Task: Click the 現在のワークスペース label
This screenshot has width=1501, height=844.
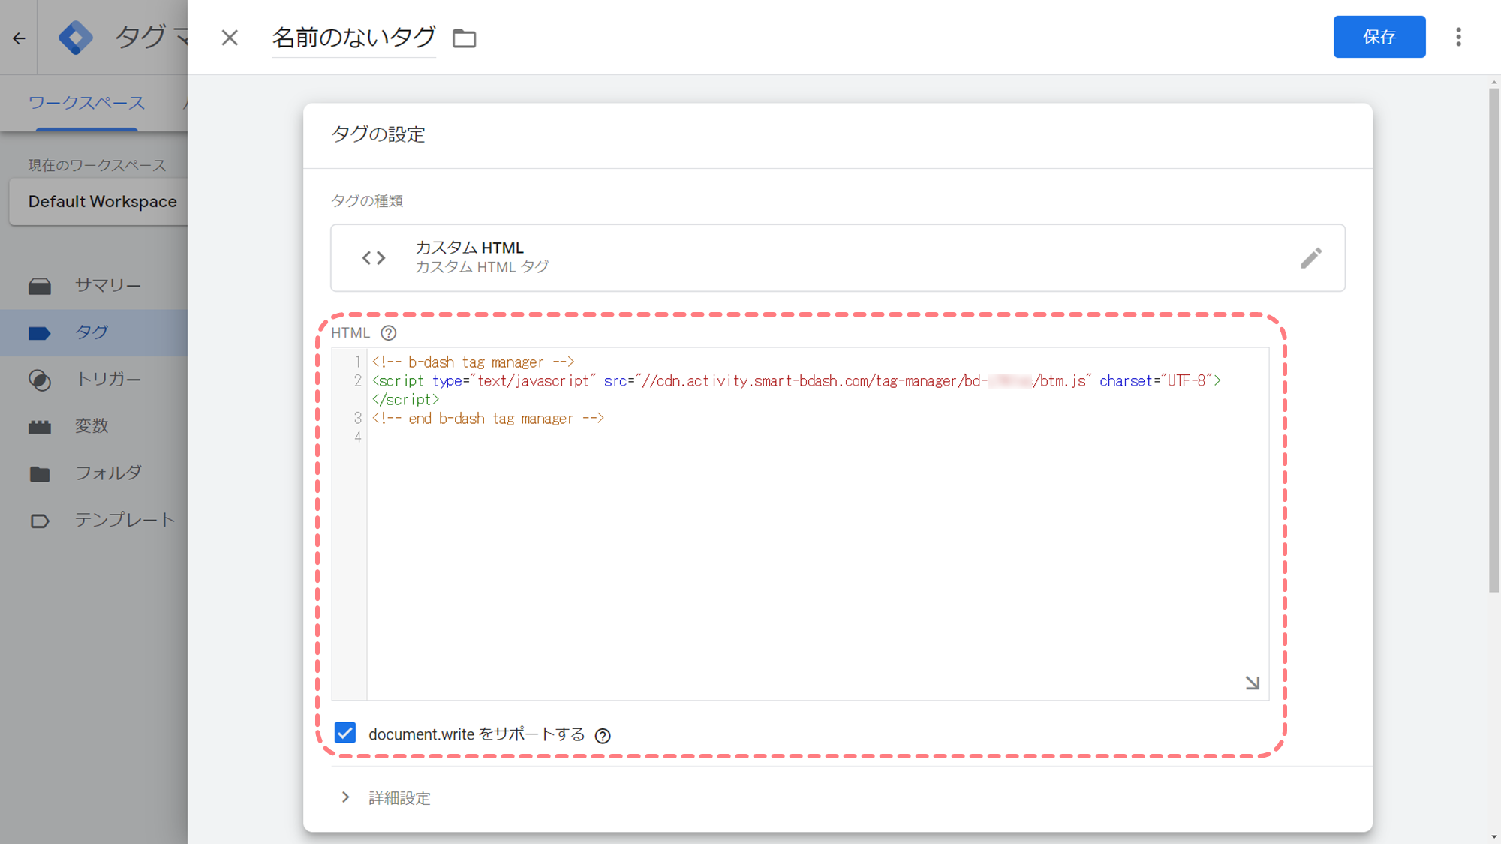Action: [97, 165]
